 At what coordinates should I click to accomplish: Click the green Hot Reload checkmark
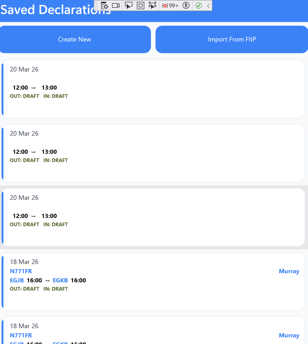click(x=198, y=5)
